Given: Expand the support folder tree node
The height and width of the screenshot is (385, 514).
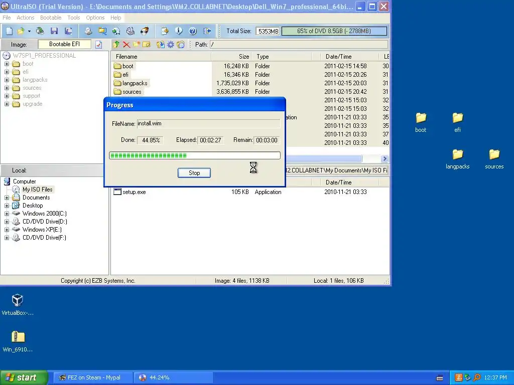Looking at the screenshot, I should click(7, 96).
